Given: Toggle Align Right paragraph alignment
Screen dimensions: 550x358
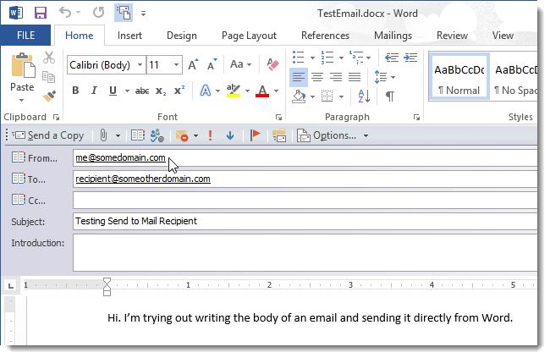Looking at the screenshot, I should tap(336, 77).
